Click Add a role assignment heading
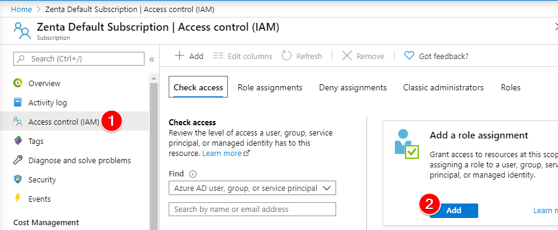Viewport: 558px width, 230px height. [479, 135]
